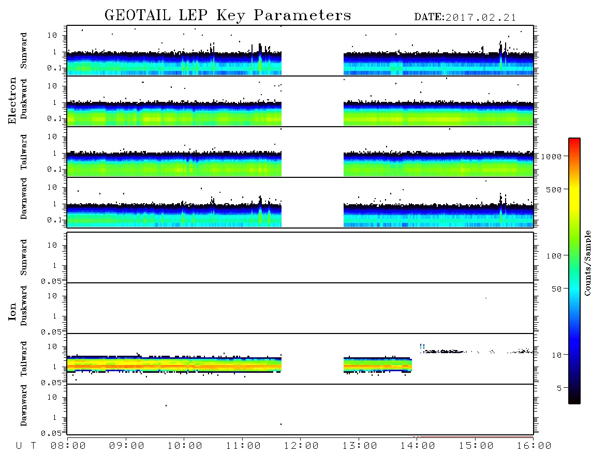
Task: Click the Electron Sunward spectrogram before 11:40
Action: 174,63
